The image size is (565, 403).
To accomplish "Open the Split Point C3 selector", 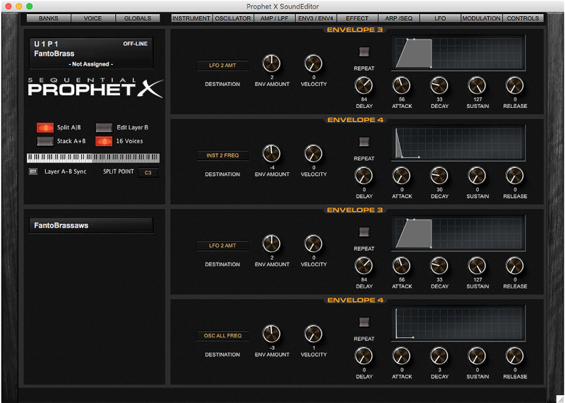I will (x=148, y=172).
